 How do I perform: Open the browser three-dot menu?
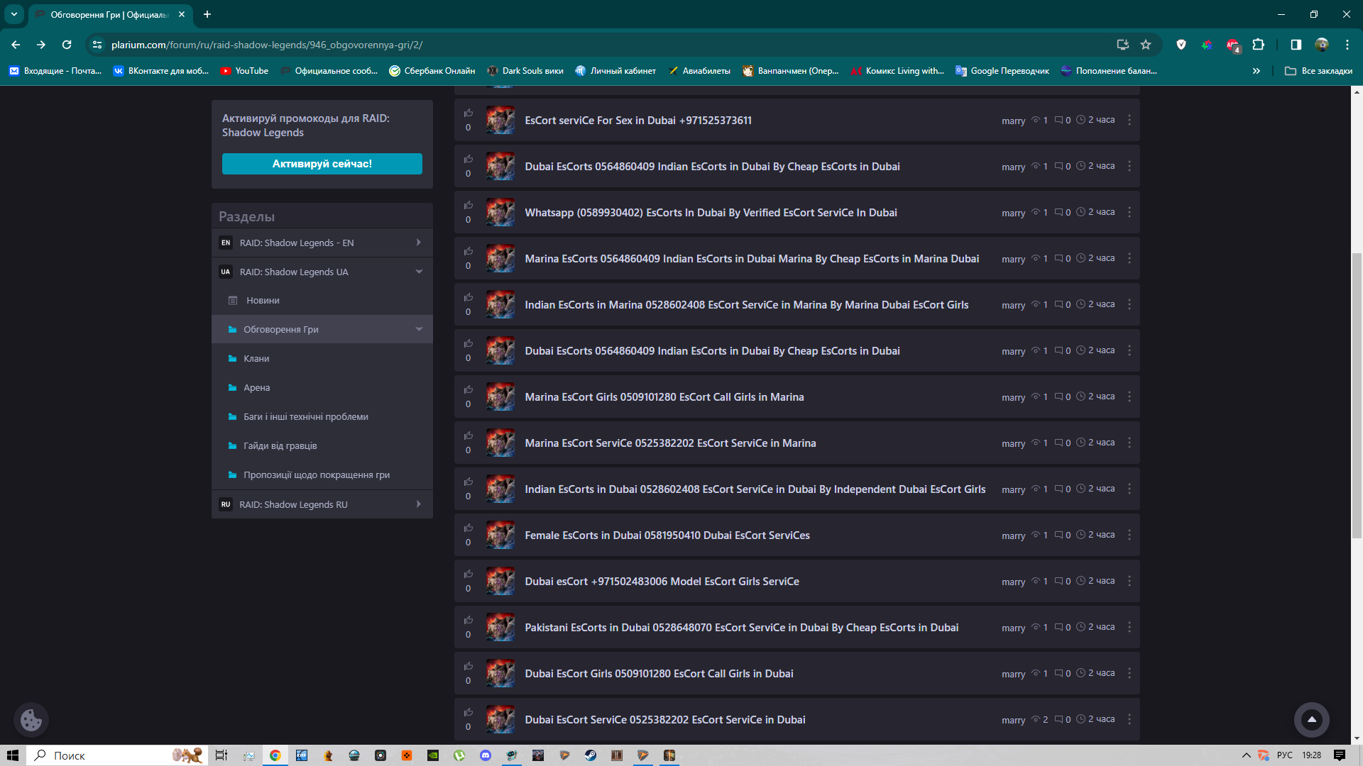click(x=1347, y=45)
